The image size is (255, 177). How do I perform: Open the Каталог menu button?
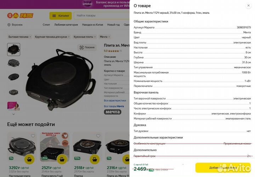61,16
